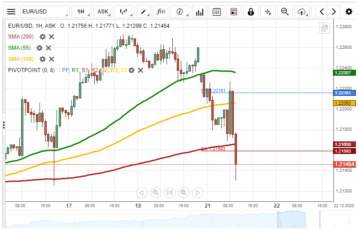This screenshot has height=230, width=359.
Task: Open the hamburger main menu
Action: 11,12
